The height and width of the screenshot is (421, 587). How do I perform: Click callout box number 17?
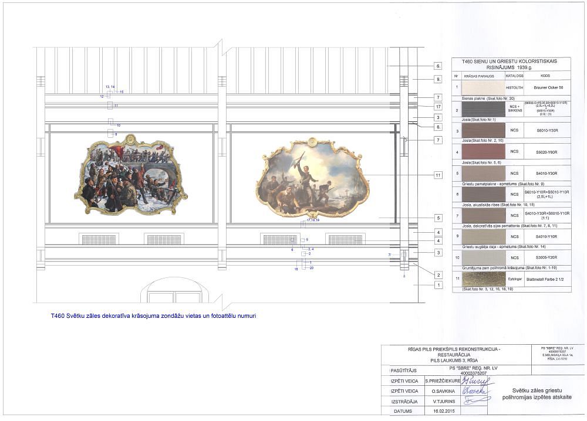click(x=438, y=107)
